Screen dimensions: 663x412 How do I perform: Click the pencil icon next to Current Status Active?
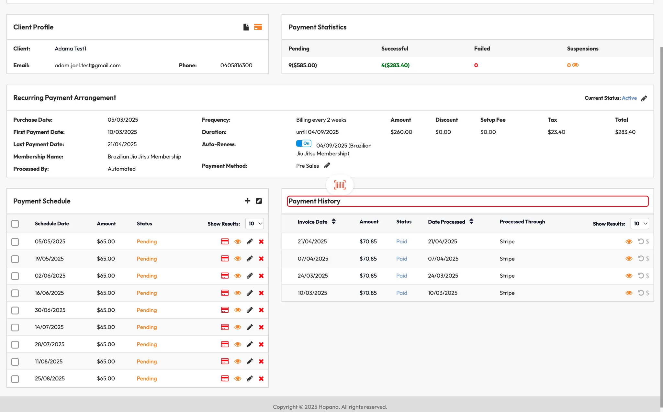coord(644,98)
